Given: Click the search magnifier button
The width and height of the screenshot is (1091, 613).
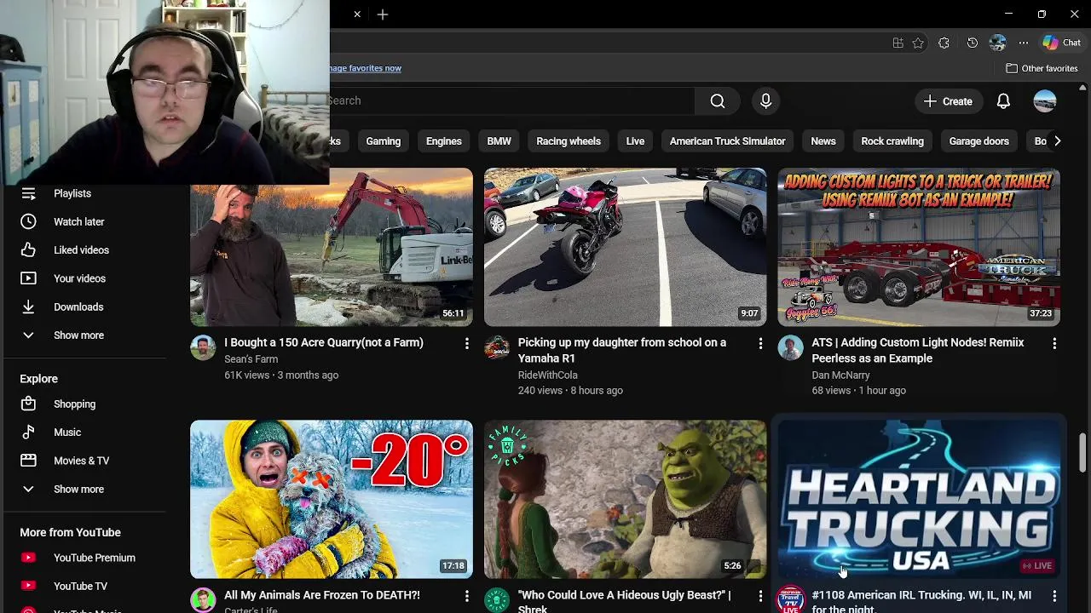Looking at the screenshot, I should tap(718, 101).
